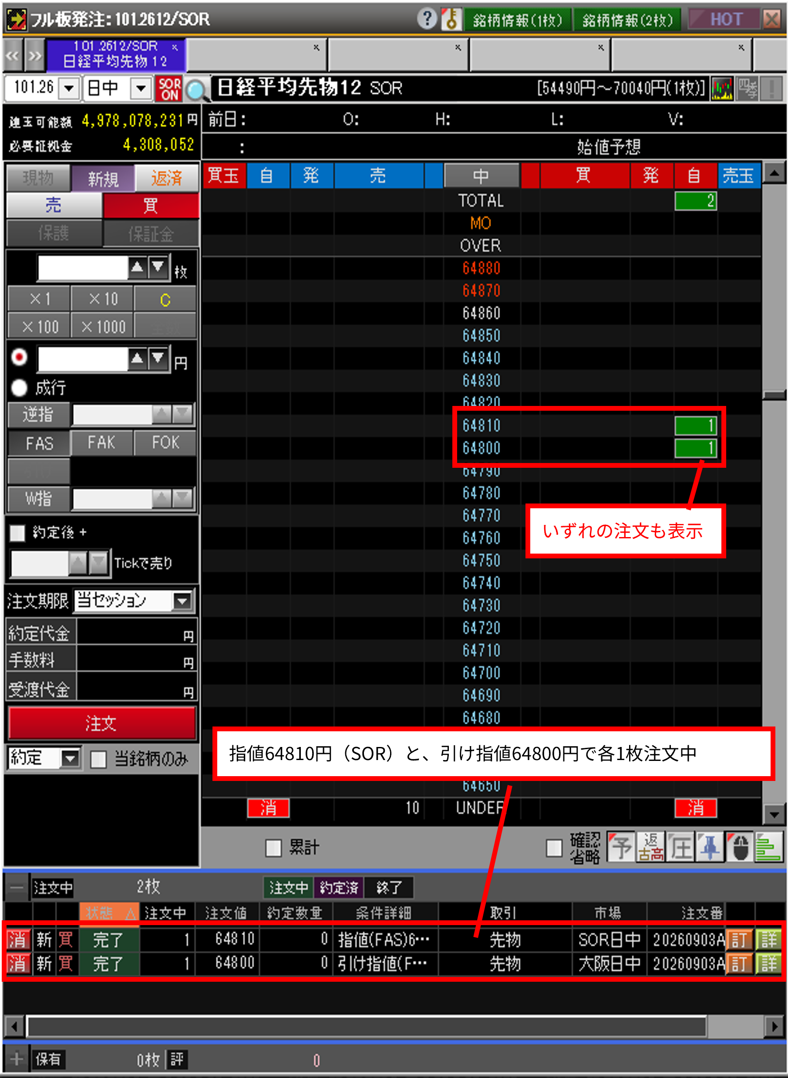Image resolution: width=788 pixels, height=1078 pixels.
Task: Click the mouse icon in bottom toolbar
Action: [x=740, y=848]
